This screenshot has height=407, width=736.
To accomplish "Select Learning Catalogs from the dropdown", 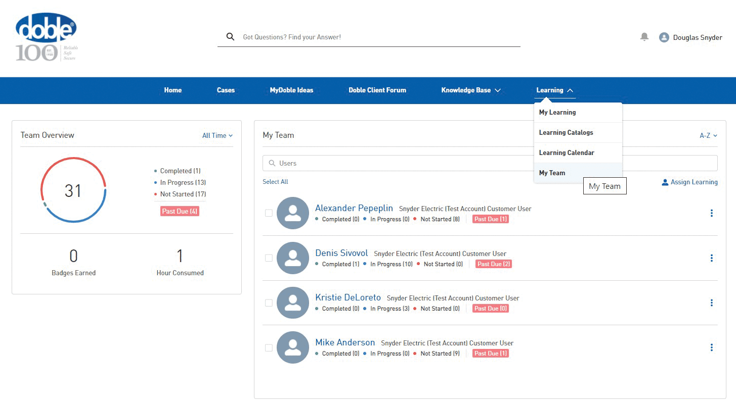I will 578,132.
